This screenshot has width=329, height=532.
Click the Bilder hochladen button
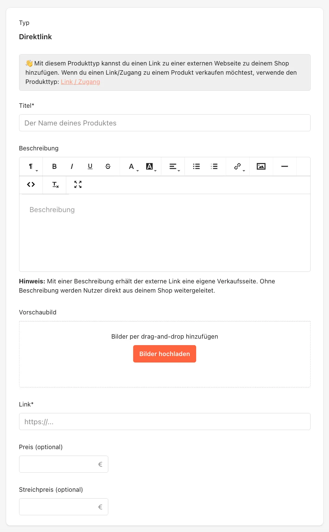coord(164,354)
